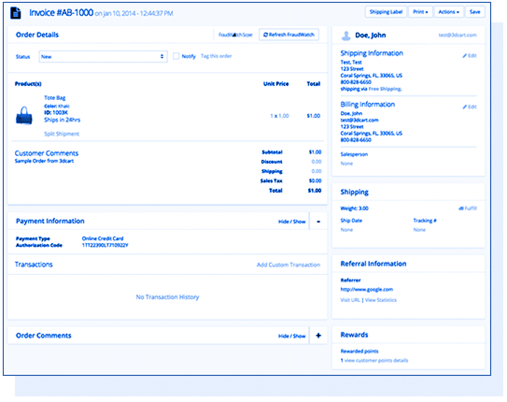Click the Tag this order link
The image size is (507, 402).
pyautogui.click(x=216, y=56)
